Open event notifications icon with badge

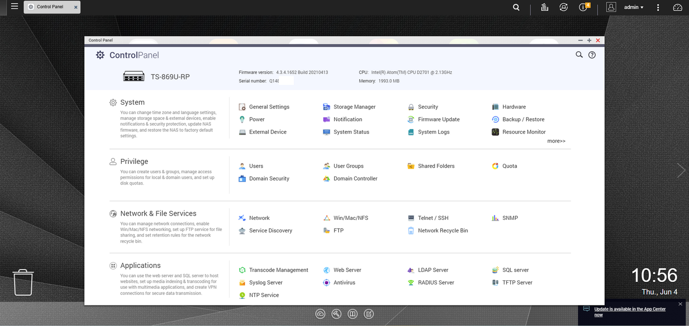click(584, 7)
